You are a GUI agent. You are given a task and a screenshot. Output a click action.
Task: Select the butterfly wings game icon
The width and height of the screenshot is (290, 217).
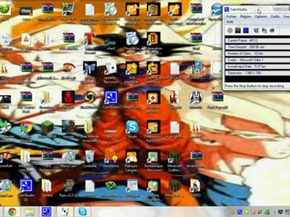tap(90, 73)
